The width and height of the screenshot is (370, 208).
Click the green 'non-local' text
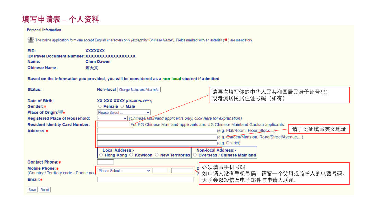pyautogui.click(x=172, y=79)
